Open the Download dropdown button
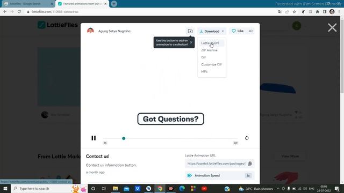This screenshot has width=344, height=193. tap(212, 31)
